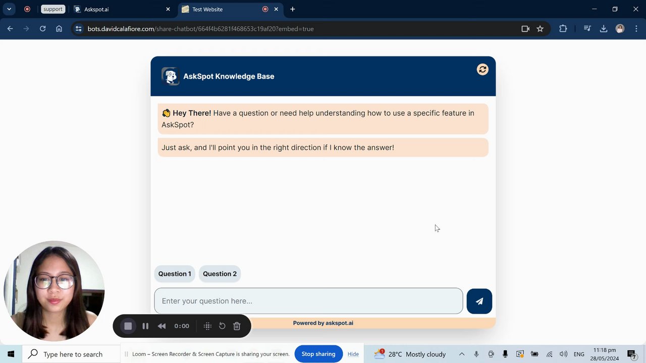The height and width of the screenshot is (363, 646).
Task: Click the grey microphone tray icon
Action: point(476,354)
